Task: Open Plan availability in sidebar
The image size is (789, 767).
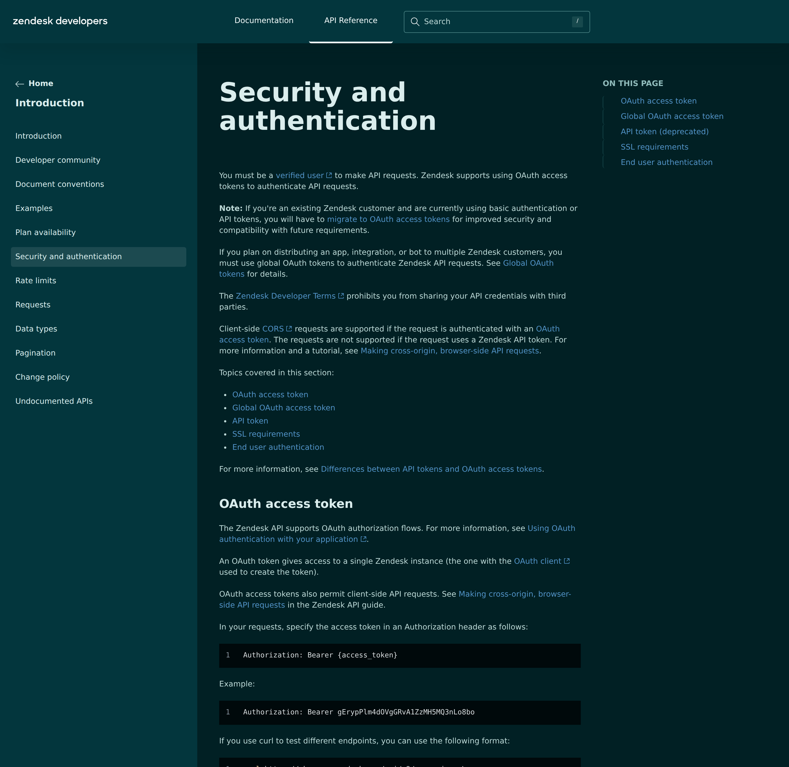Action: (45, 233)
